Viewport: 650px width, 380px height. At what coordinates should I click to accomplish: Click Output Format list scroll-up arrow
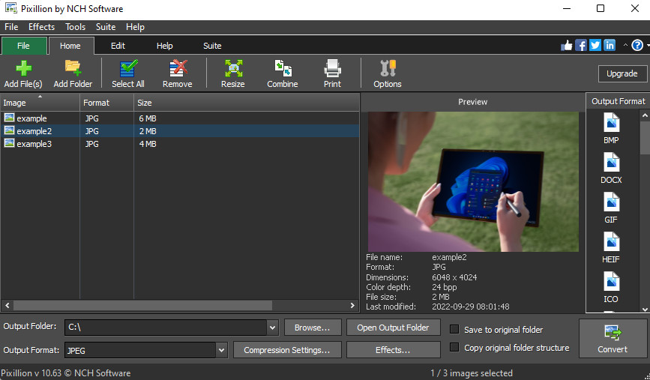tap(645, 115)
